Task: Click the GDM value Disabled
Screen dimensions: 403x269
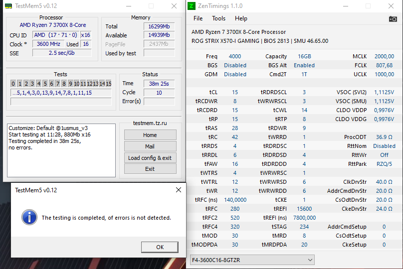Action: [235, 74]
